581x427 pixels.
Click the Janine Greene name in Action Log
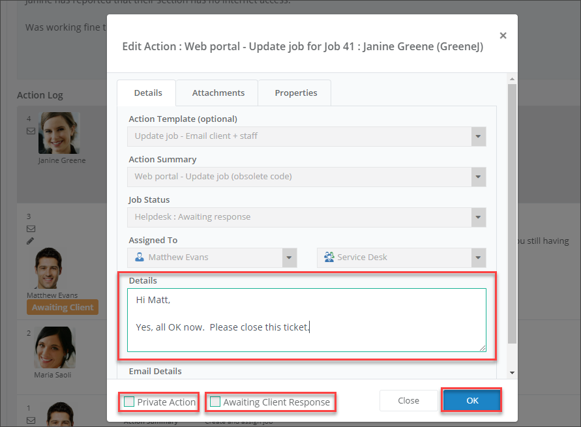click(62, 161)
